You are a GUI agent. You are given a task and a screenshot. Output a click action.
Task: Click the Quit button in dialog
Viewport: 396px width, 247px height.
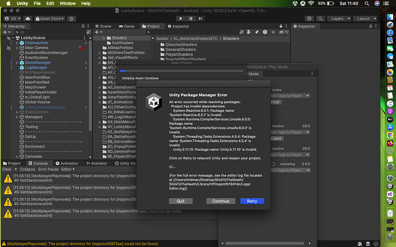[x=180, y=201]
